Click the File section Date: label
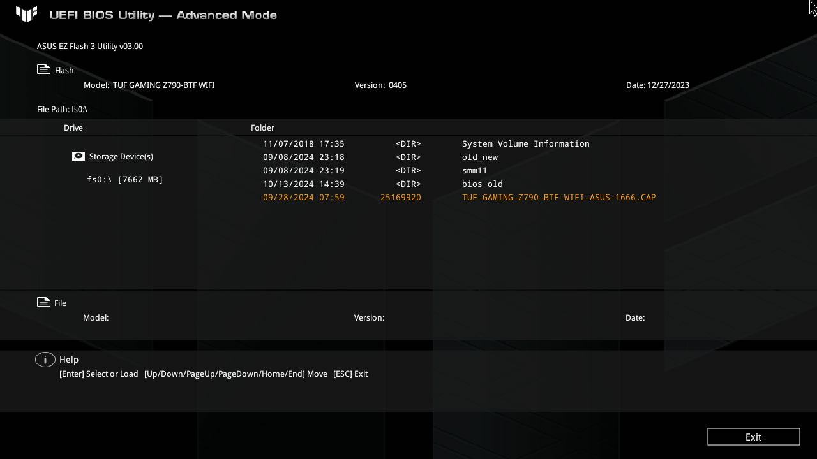 click(x=635, y=317)
